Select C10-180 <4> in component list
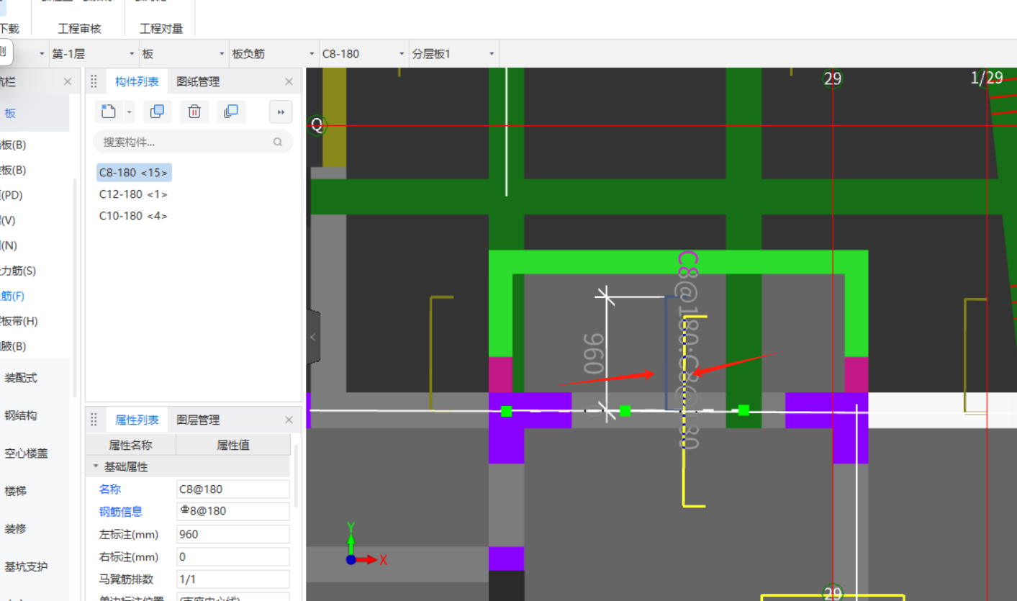The height and width of the screenshot is (601, 1017). point(133,216)
